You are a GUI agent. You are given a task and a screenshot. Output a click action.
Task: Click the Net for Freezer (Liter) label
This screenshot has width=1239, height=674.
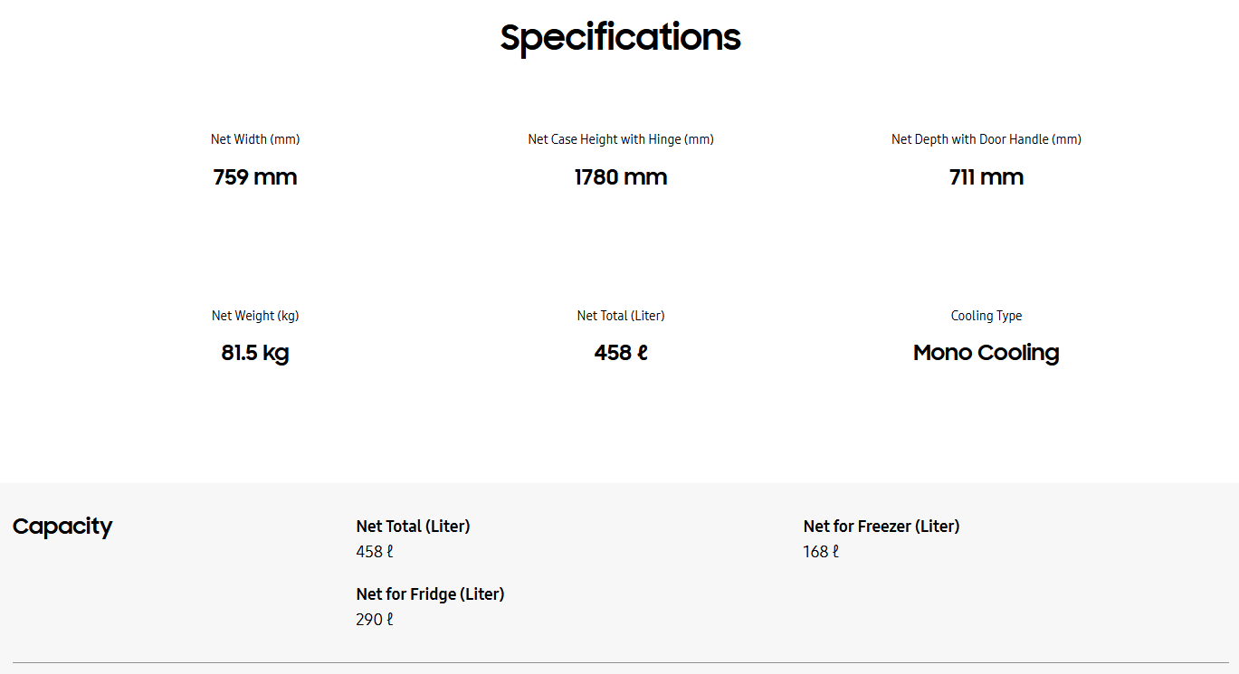click(881, 527)
